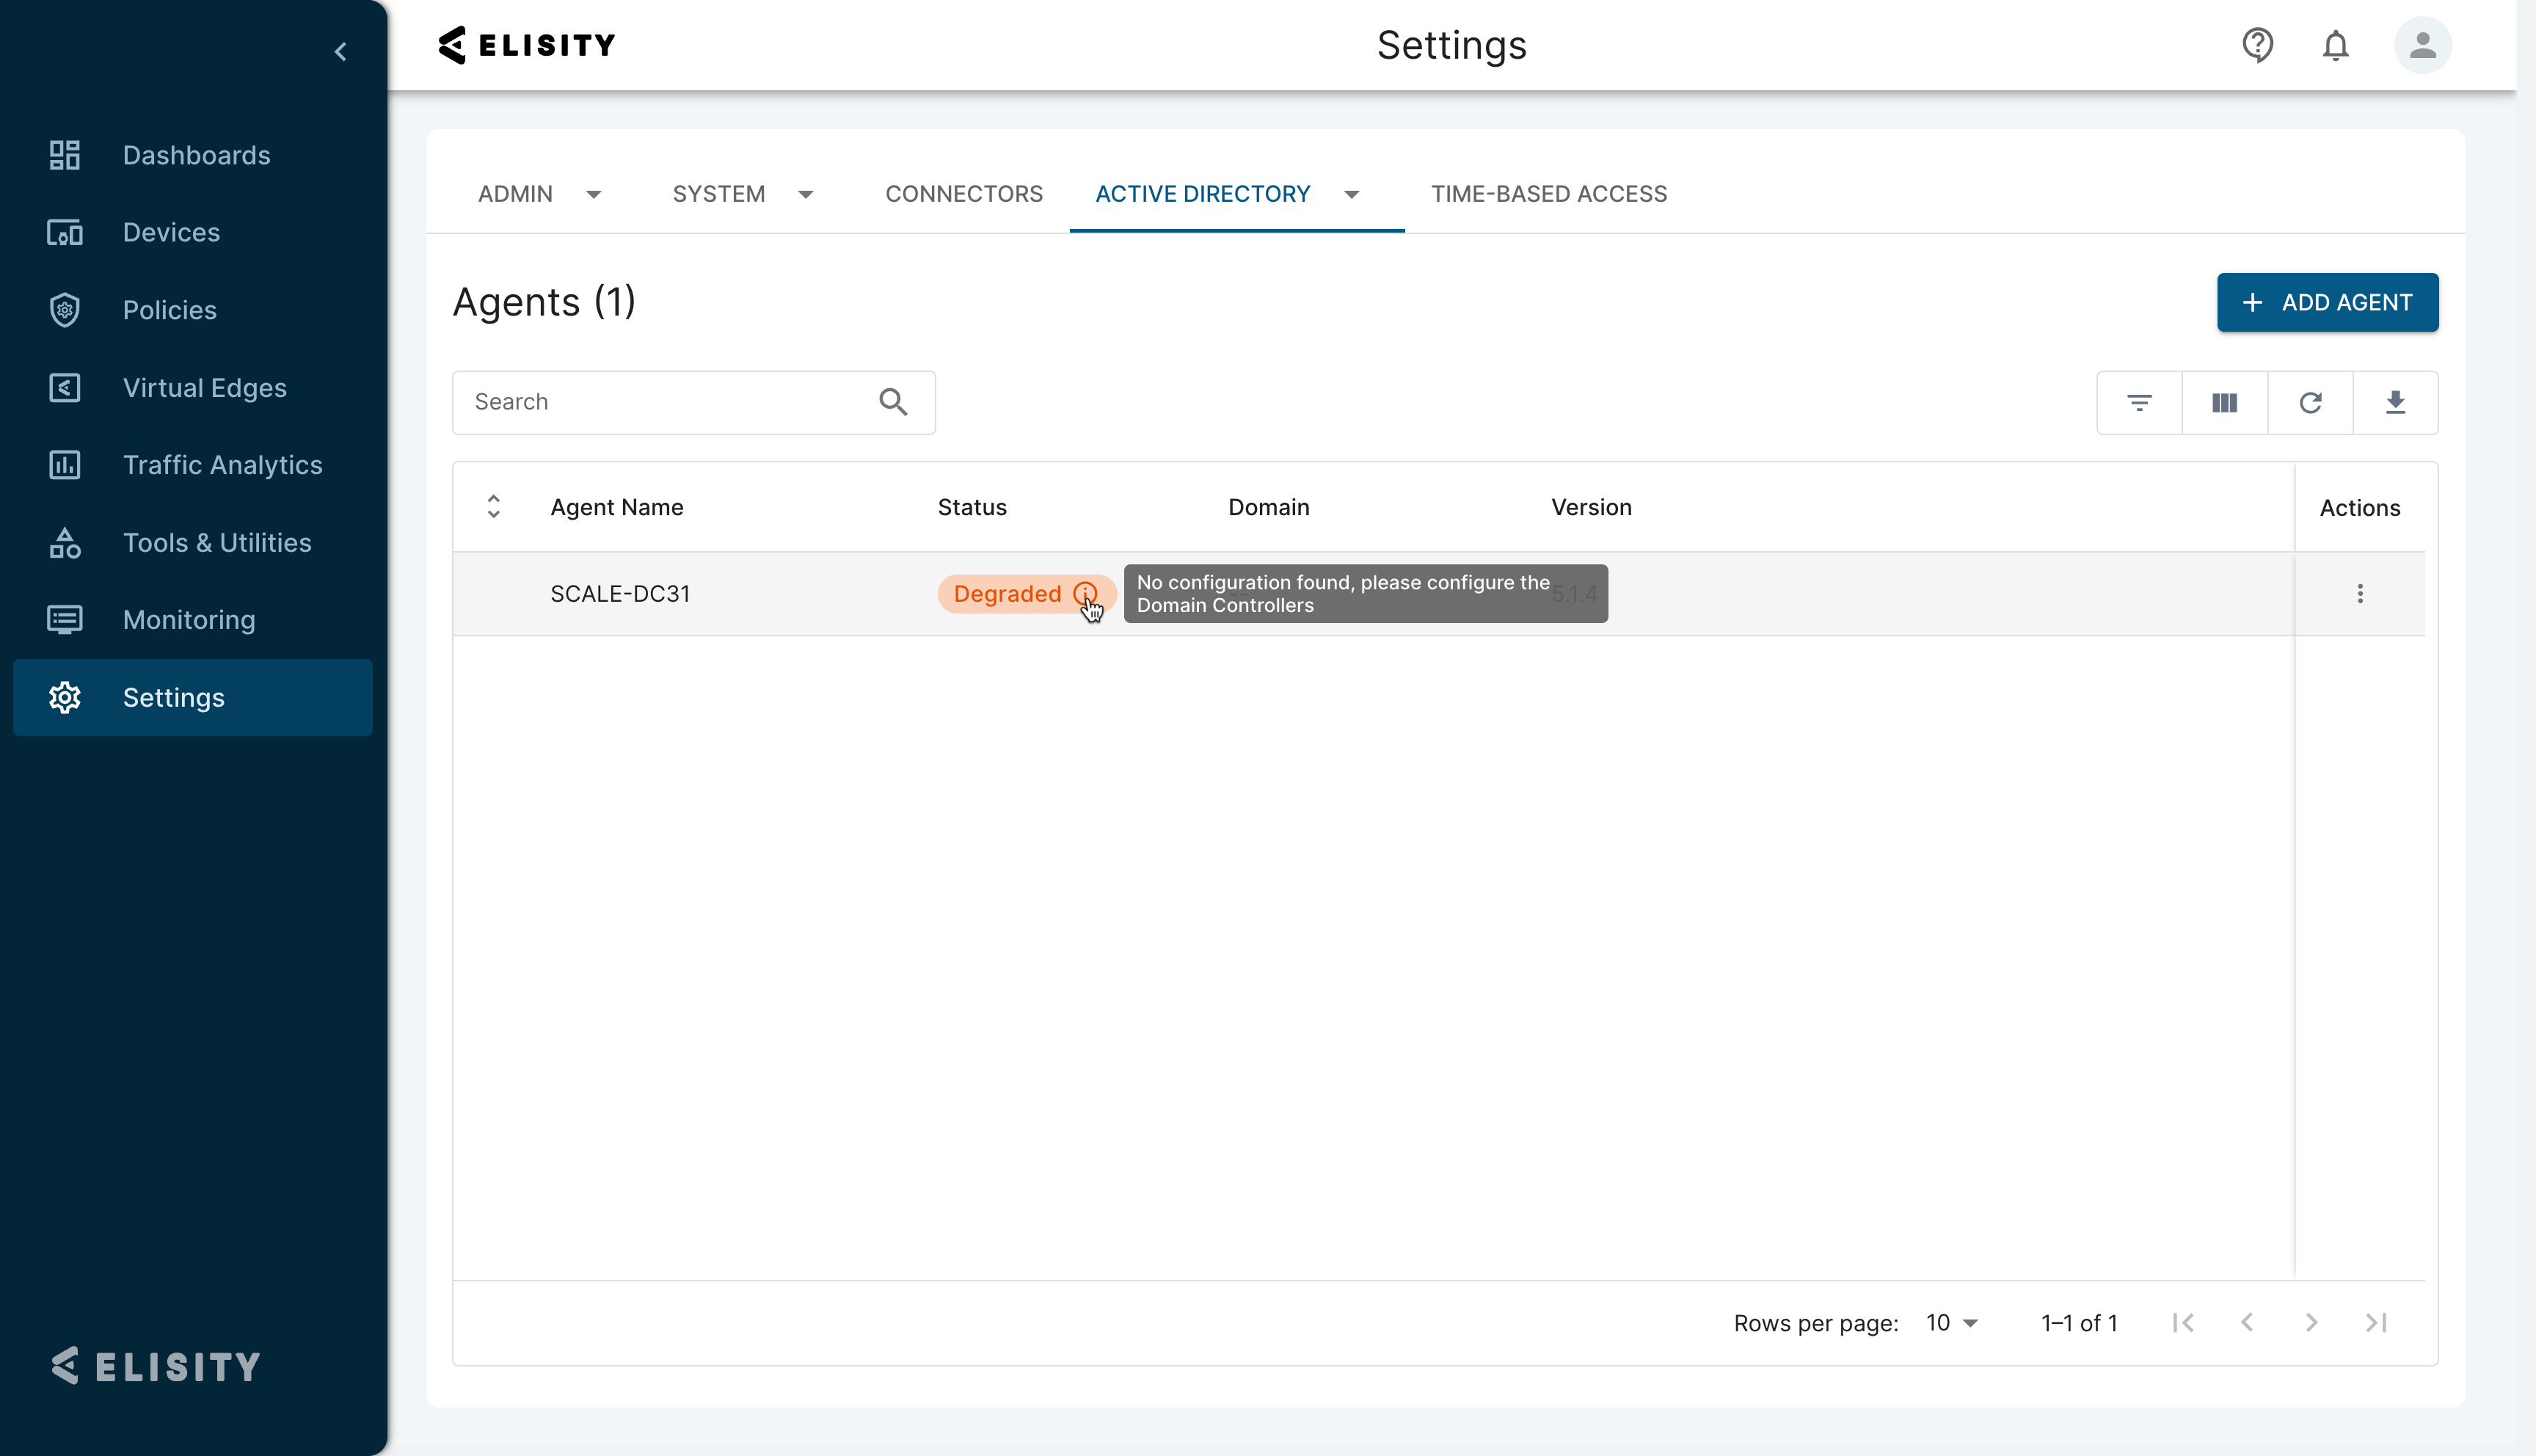Click the Degraded info icon
Screen dimensions: 2536x1456
1085,594
